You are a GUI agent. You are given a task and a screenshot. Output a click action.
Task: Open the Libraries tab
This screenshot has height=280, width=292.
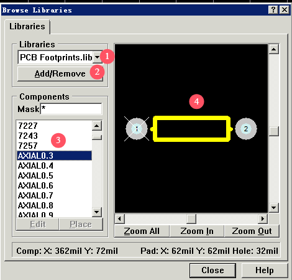(27, 27)
